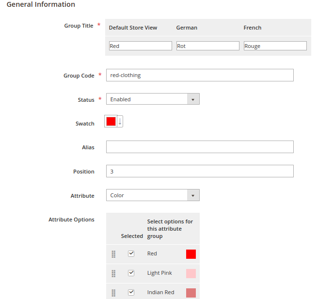This screenshot has width=318, height=299.
Task: Click the drag handle beside Indian Red
Action: pyautogui.click(x=113, y=293)
